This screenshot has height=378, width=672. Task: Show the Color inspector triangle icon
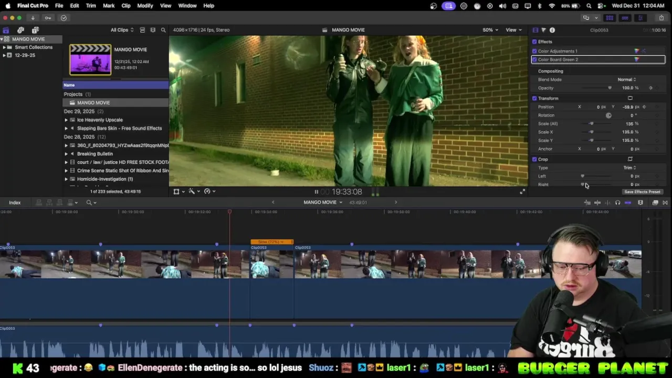tap(543, 30)
